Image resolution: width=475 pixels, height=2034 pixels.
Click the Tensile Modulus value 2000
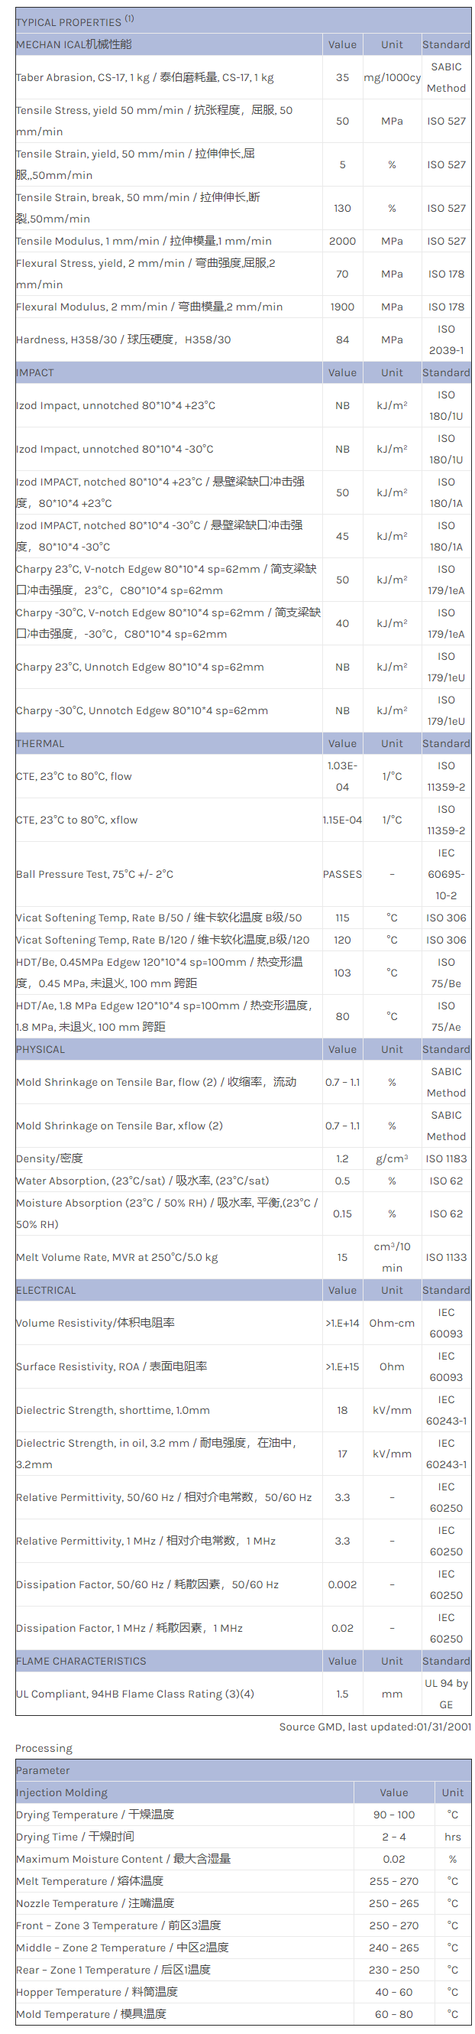click(341, 241)
